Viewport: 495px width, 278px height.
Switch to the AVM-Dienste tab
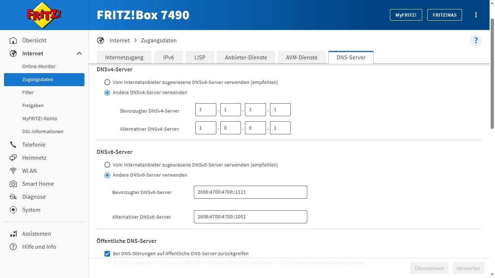coord(302,58)
